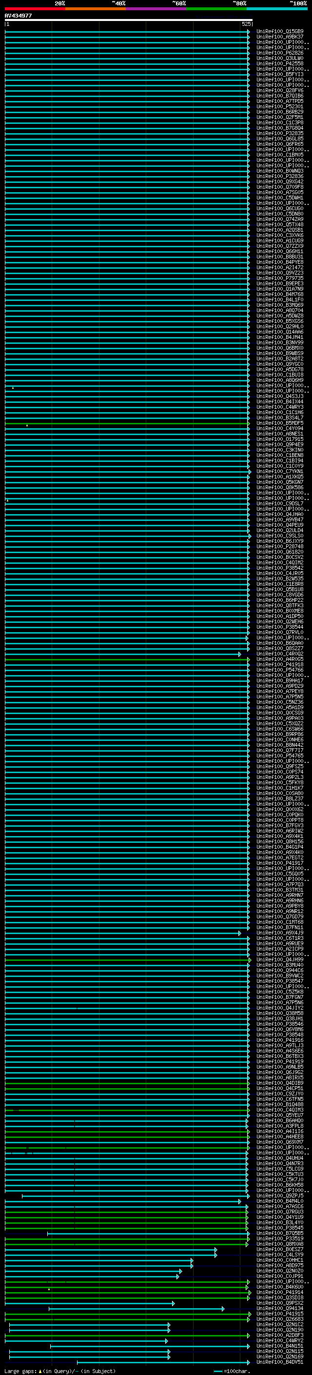The image size is (312, 1375).
Task: Select the UniRef100_P54766 label
Action: [280, 670]
